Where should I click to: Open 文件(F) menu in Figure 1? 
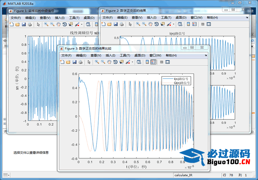[x=16, y=18]
